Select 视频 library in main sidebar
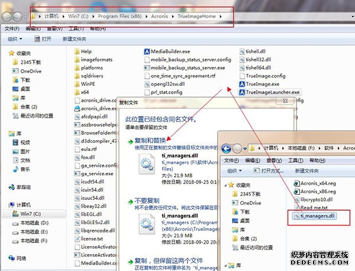 coord(21,143)
